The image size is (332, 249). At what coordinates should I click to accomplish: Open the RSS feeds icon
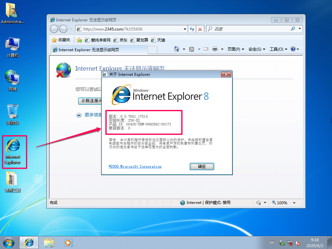192,49
